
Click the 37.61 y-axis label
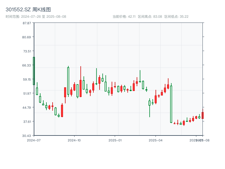pyautogui.click(x=27, y=122)
